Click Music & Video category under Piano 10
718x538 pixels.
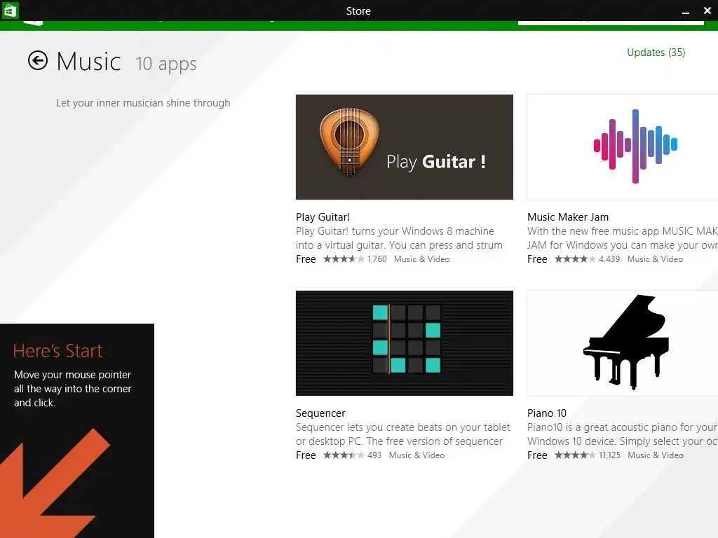point(656,455)
